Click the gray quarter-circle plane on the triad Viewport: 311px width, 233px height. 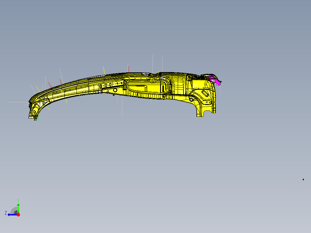[14, 211]
